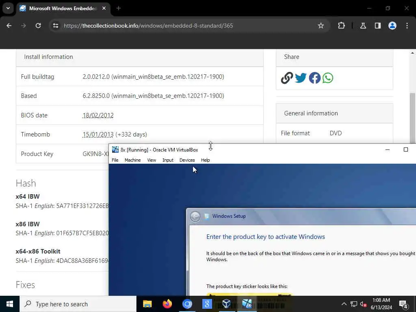The image size is (416, 312).
Task: Open the network status tray icon
Action: [354, 304]
